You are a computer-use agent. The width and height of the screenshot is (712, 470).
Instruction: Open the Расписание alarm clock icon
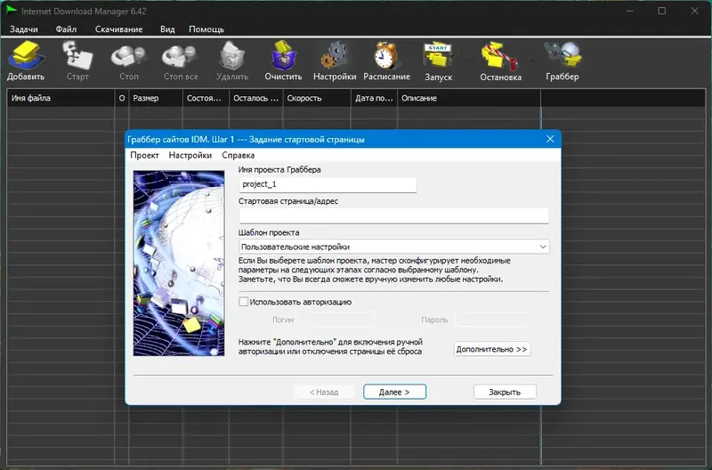click(386, 61)
